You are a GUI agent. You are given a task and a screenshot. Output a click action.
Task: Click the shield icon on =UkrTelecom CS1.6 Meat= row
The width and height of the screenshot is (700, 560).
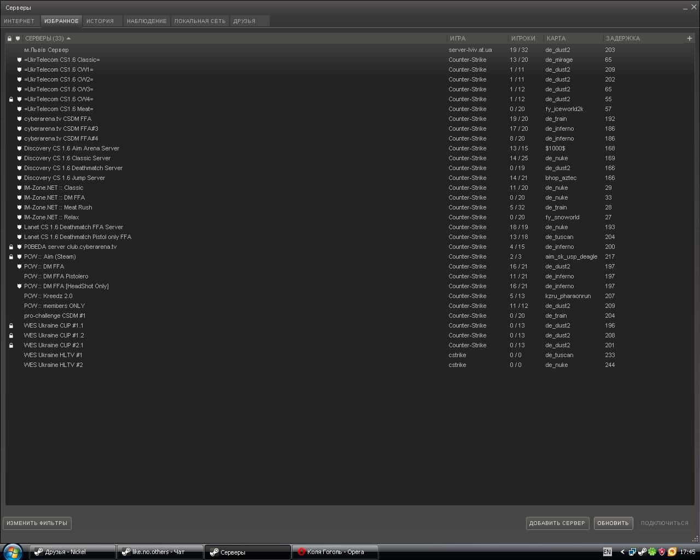pyautogui.click(x=19, y=109)
